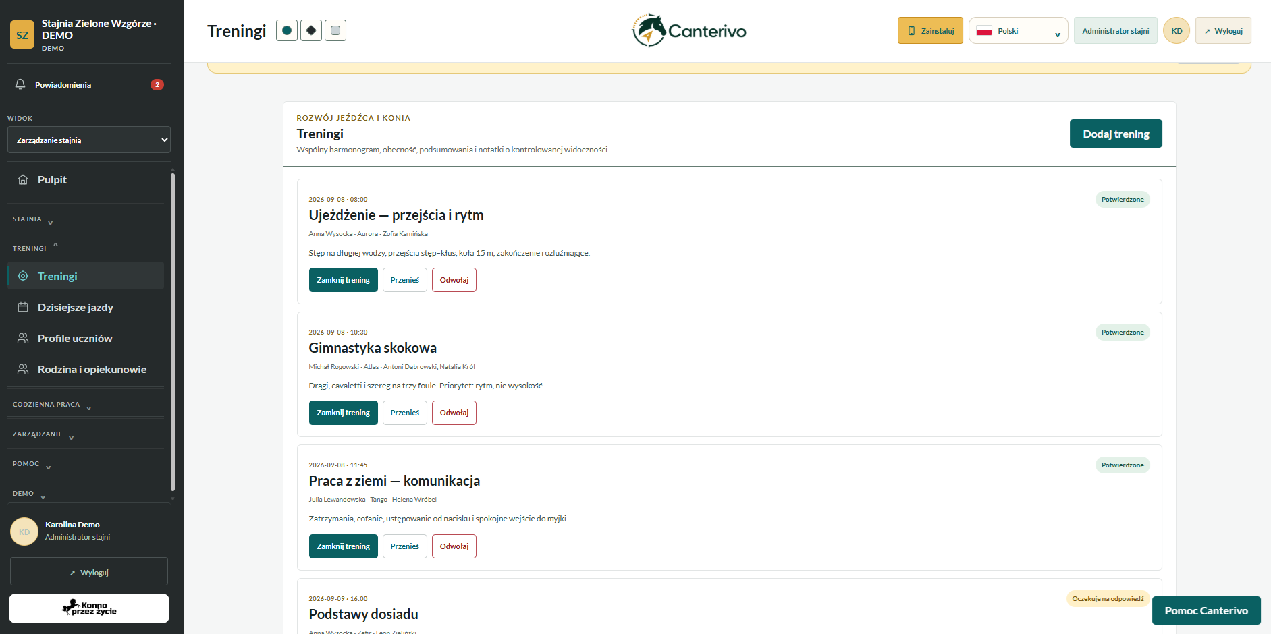Click the Administrator stajni role button
This screenshot has height=634, width=1271.
click(1116, 30)
